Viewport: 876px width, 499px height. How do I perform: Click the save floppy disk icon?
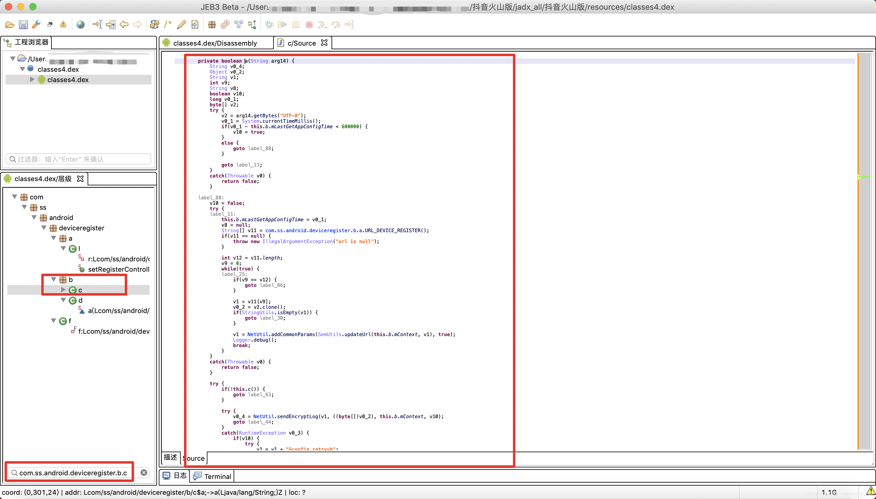click(x=23, y=25)
